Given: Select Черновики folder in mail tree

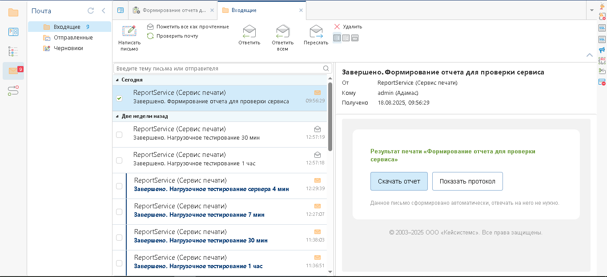Looking at the screenshot, I should (x=69, y=48).
